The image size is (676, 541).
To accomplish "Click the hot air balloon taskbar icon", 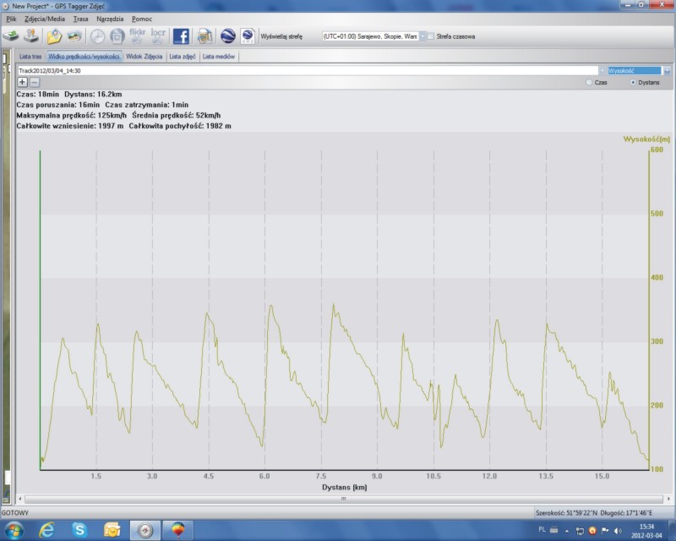I will [178, 530].
